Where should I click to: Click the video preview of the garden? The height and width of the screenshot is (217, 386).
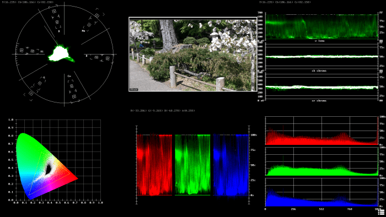pyautogui.click(x=193, y=55)
